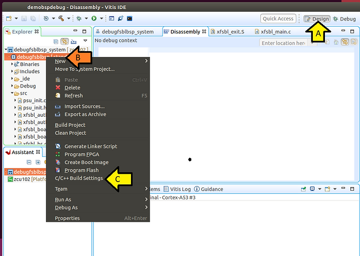Choose Delete from the context menu
The width and height of the screenshot is (360, 256).
tap(98, 88)
